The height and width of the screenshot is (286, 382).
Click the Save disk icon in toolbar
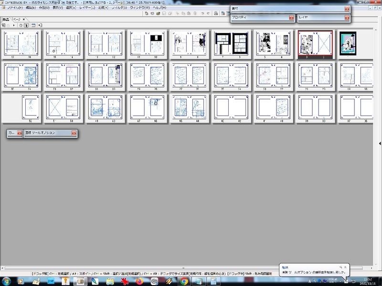point(164,13)
